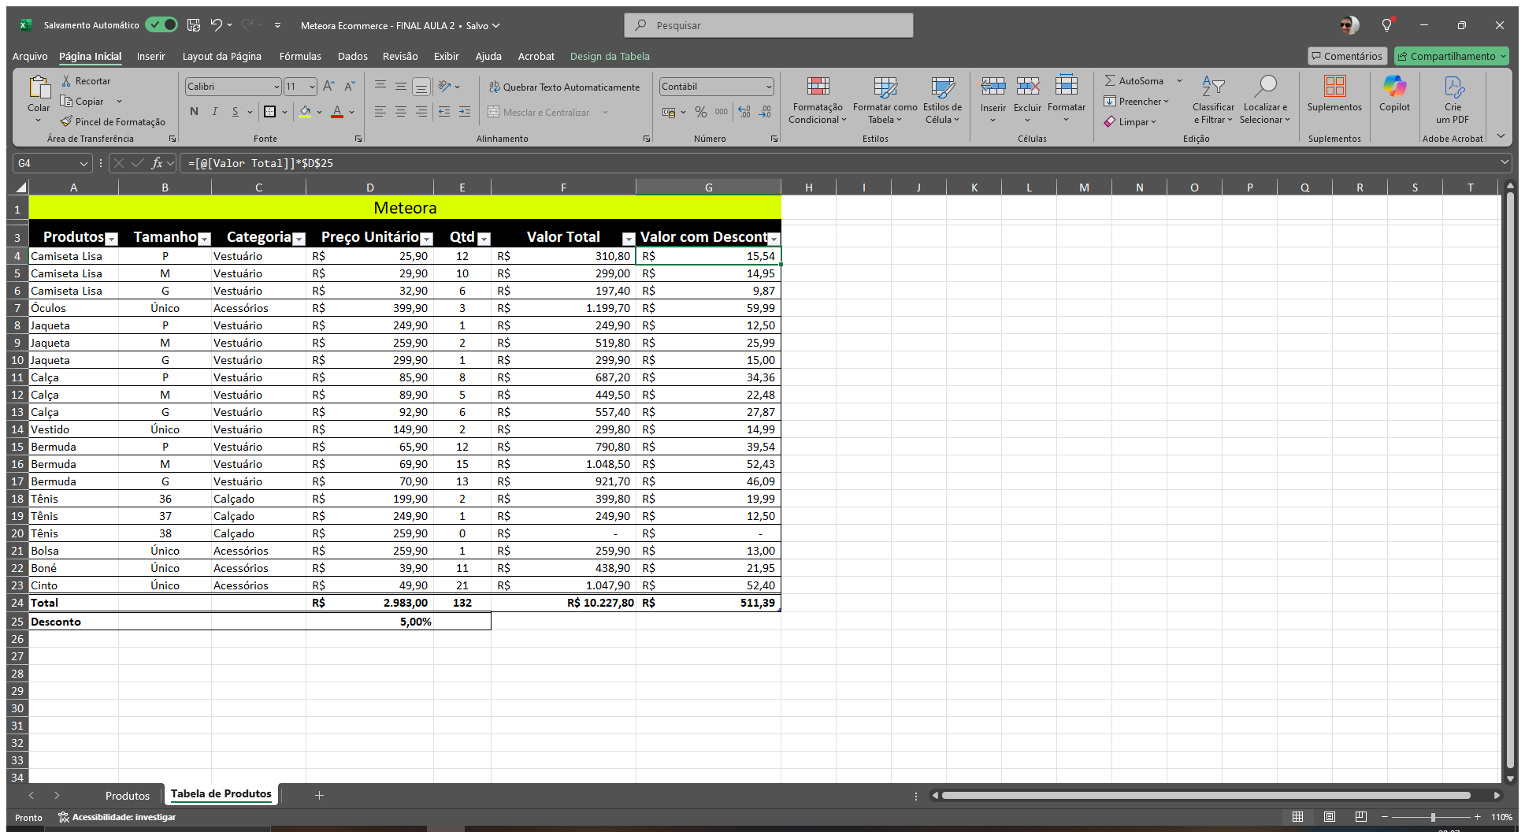The height and width of the screenshot is (832, 1525).
Task: Toggle italic (I) formatting
Action: coord(214,112)
